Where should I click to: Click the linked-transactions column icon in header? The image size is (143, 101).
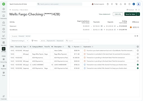point(69,47)
